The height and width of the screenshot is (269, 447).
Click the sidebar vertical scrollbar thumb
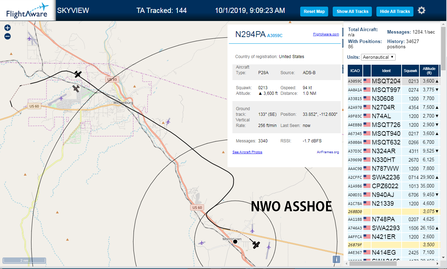point(444,49)
